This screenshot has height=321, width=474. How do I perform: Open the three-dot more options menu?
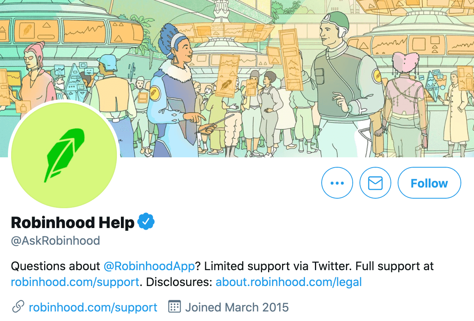pos(337,183)
